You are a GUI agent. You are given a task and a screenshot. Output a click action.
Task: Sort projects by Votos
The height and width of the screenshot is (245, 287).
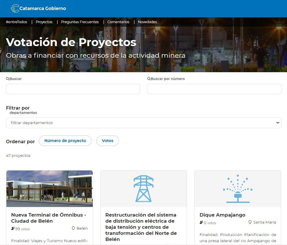107,141
